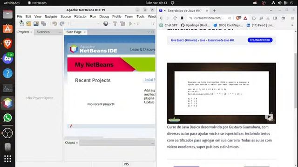Screen dimensions: 298x167
Task: Click the Install Plugins link
Action: (x=150, y=79)
